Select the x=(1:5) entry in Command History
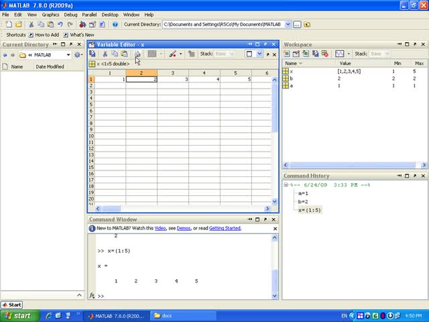 (x=309, y=210)
